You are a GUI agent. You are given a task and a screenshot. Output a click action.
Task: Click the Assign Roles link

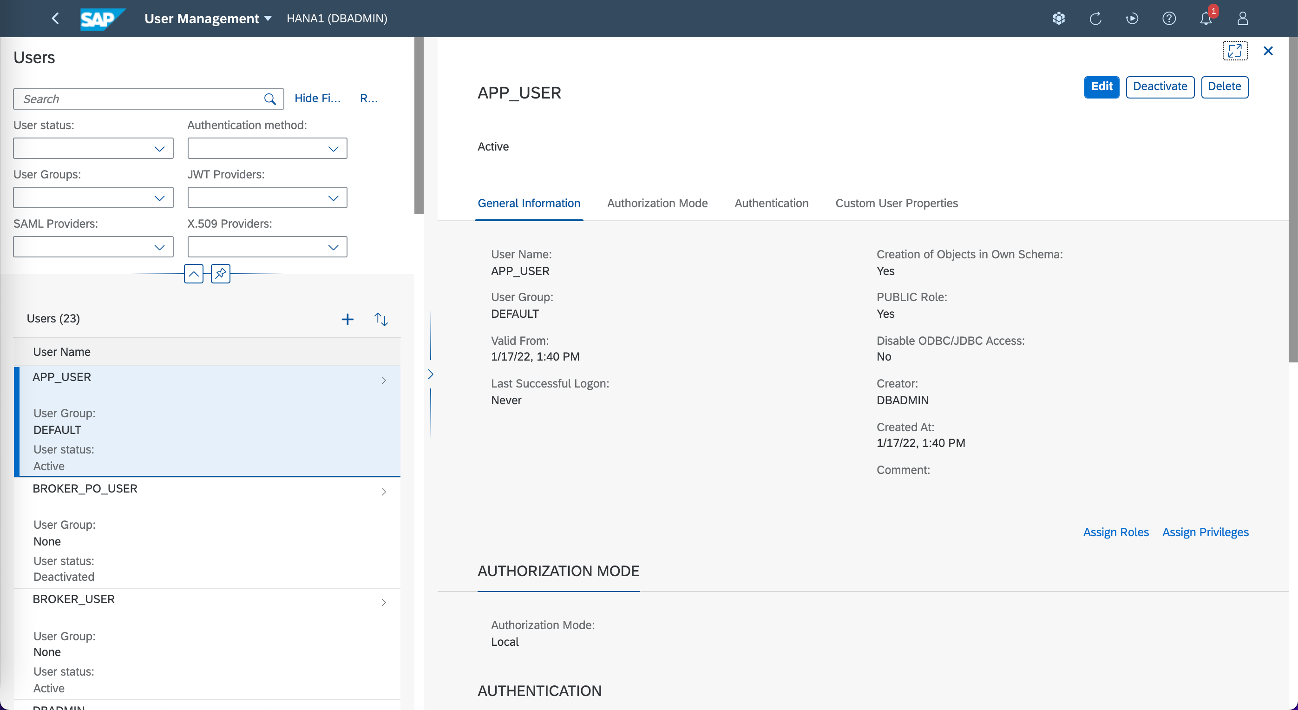tap(1115, 532)
